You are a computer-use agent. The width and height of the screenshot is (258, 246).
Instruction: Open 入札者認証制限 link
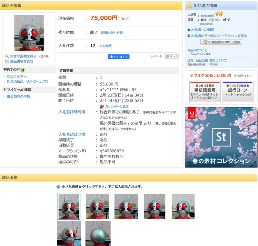72,135
